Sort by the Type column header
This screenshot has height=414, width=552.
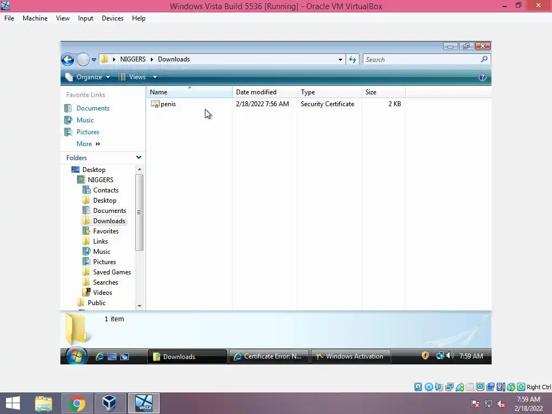pos(329,92)
